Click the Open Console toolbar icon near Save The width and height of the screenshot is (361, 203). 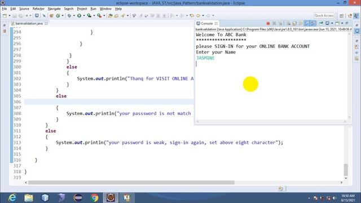click(x=37, y=16)
